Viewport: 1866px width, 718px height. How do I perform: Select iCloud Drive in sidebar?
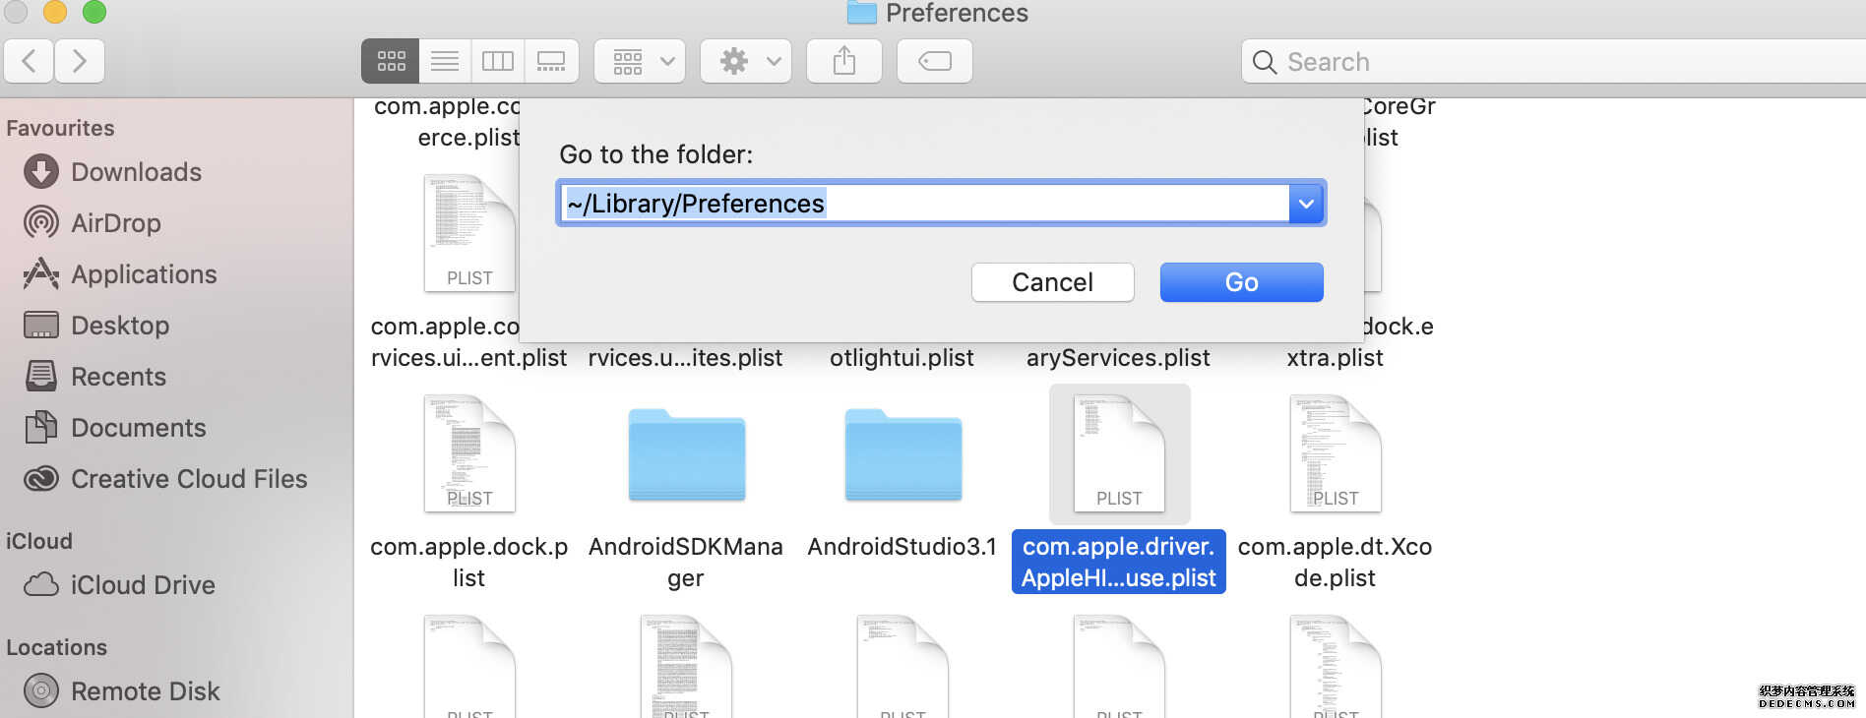pyautogui.click(x=142, y=585)
